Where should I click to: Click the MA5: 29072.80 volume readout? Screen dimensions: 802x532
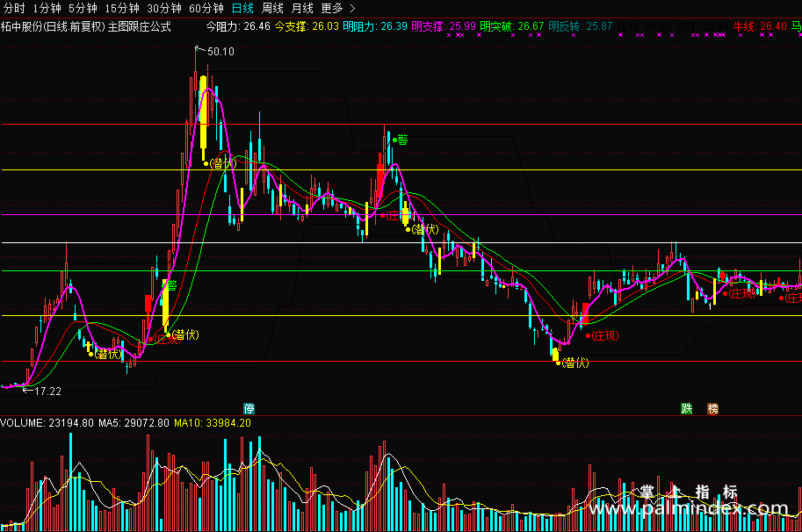coord(134,422)
